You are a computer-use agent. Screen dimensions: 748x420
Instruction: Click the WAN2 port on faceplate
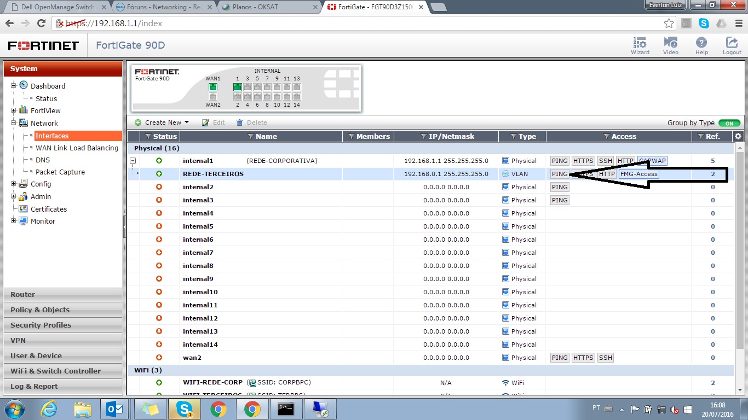[213, 97]
